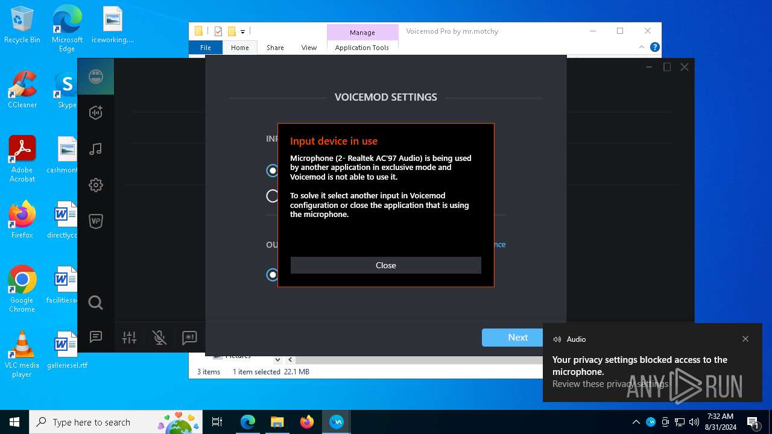Select the first input device radio button
The height and width of the screenshot is (434, 772).
tap(273, 171)
